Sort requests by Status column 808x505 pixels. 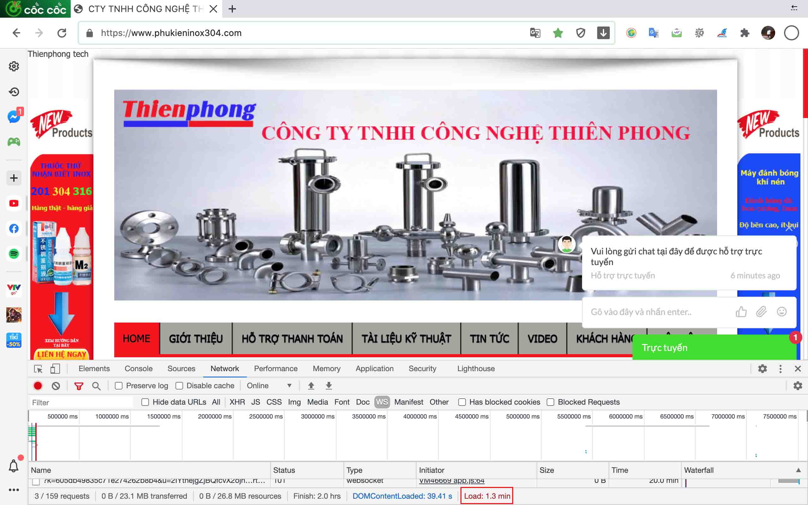pos(307,470)
